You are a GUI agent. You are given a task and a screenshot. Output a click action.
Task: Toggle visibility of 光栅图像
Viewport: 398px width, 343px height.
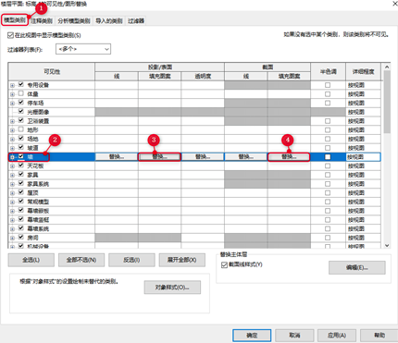21,111
